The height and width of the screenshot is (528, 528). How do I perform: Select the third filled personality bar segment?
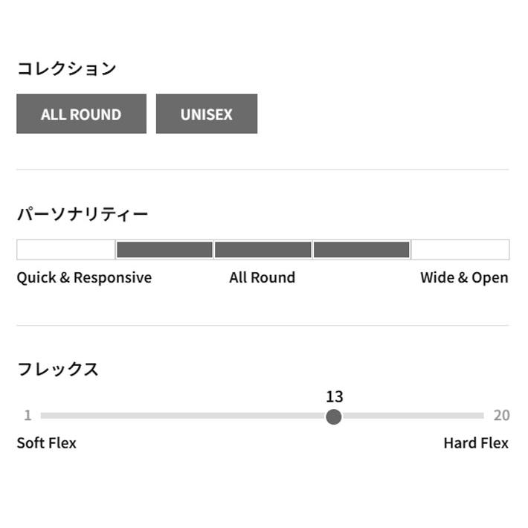(361, 250)
